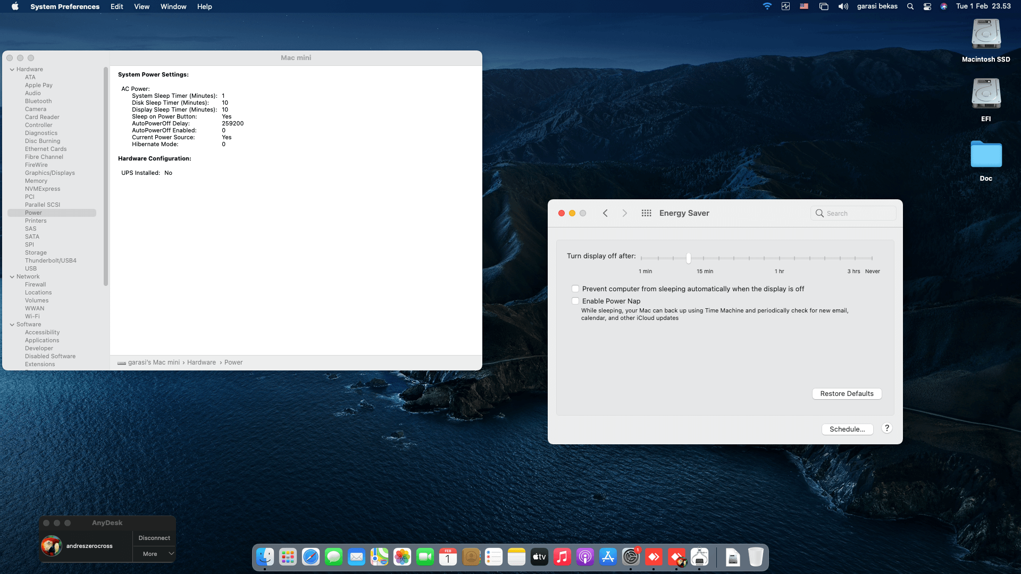
Task: Open System Preferences icon with notification badge in Dock
Action: (x=631, y=556)
